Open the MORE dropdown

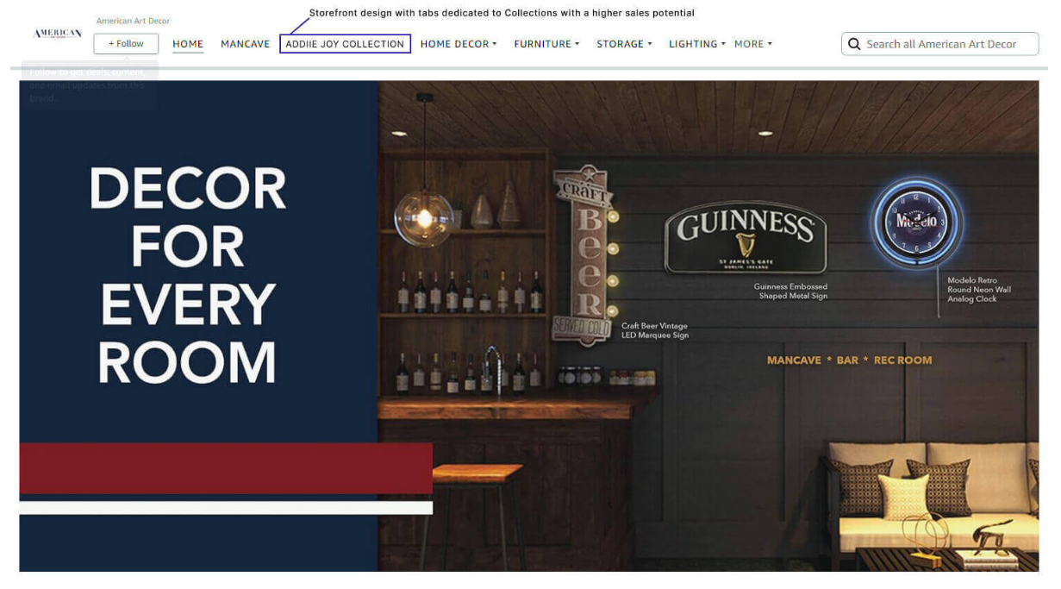(x=752, y=43)
